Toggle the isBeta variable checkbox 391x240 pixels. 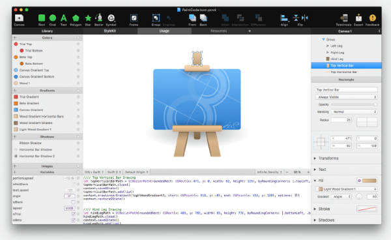click(x=73, y=220)
